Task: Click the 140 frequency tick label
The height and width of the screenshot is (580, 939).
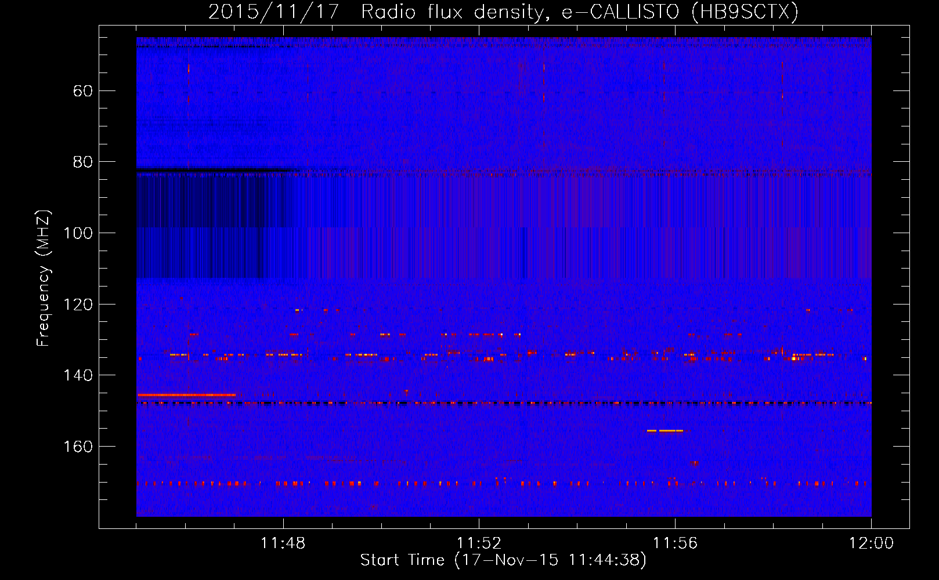Action: coord(78,375)
